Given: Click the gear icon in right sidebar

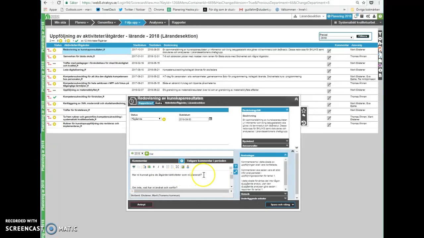Looking at the screenshot, I should (380, 38).
